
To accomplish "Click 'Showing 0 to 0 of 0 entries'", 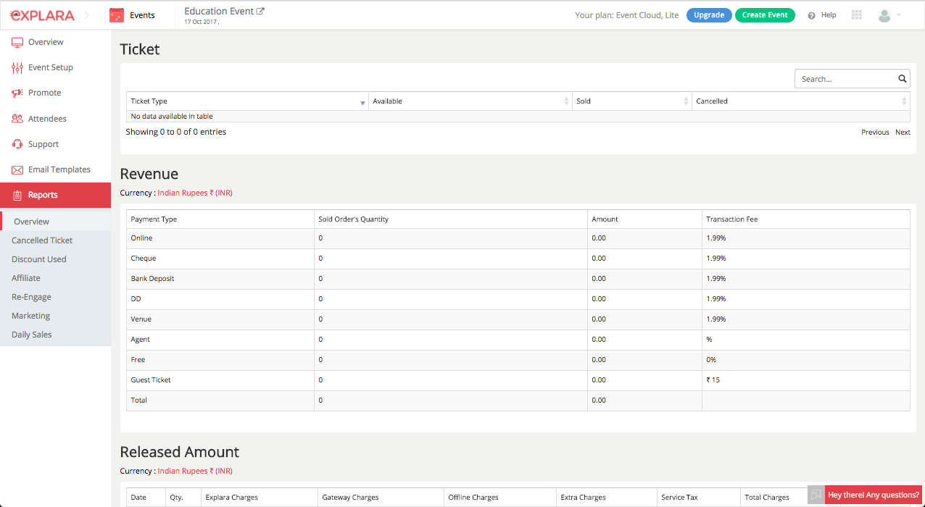I will pyautogui.click(x=176, y=132).
